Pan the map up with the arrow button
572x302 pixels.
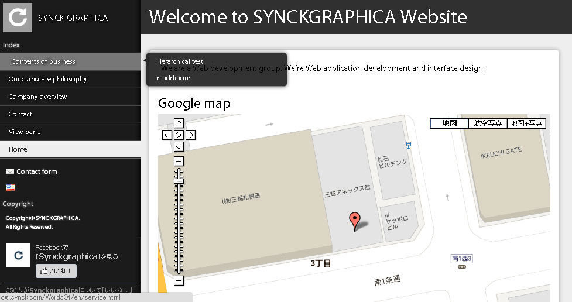click(x=179, y=123)
